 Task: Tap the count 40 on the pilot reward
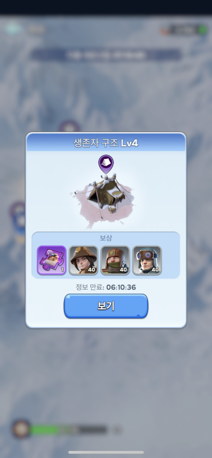(155, 270)
